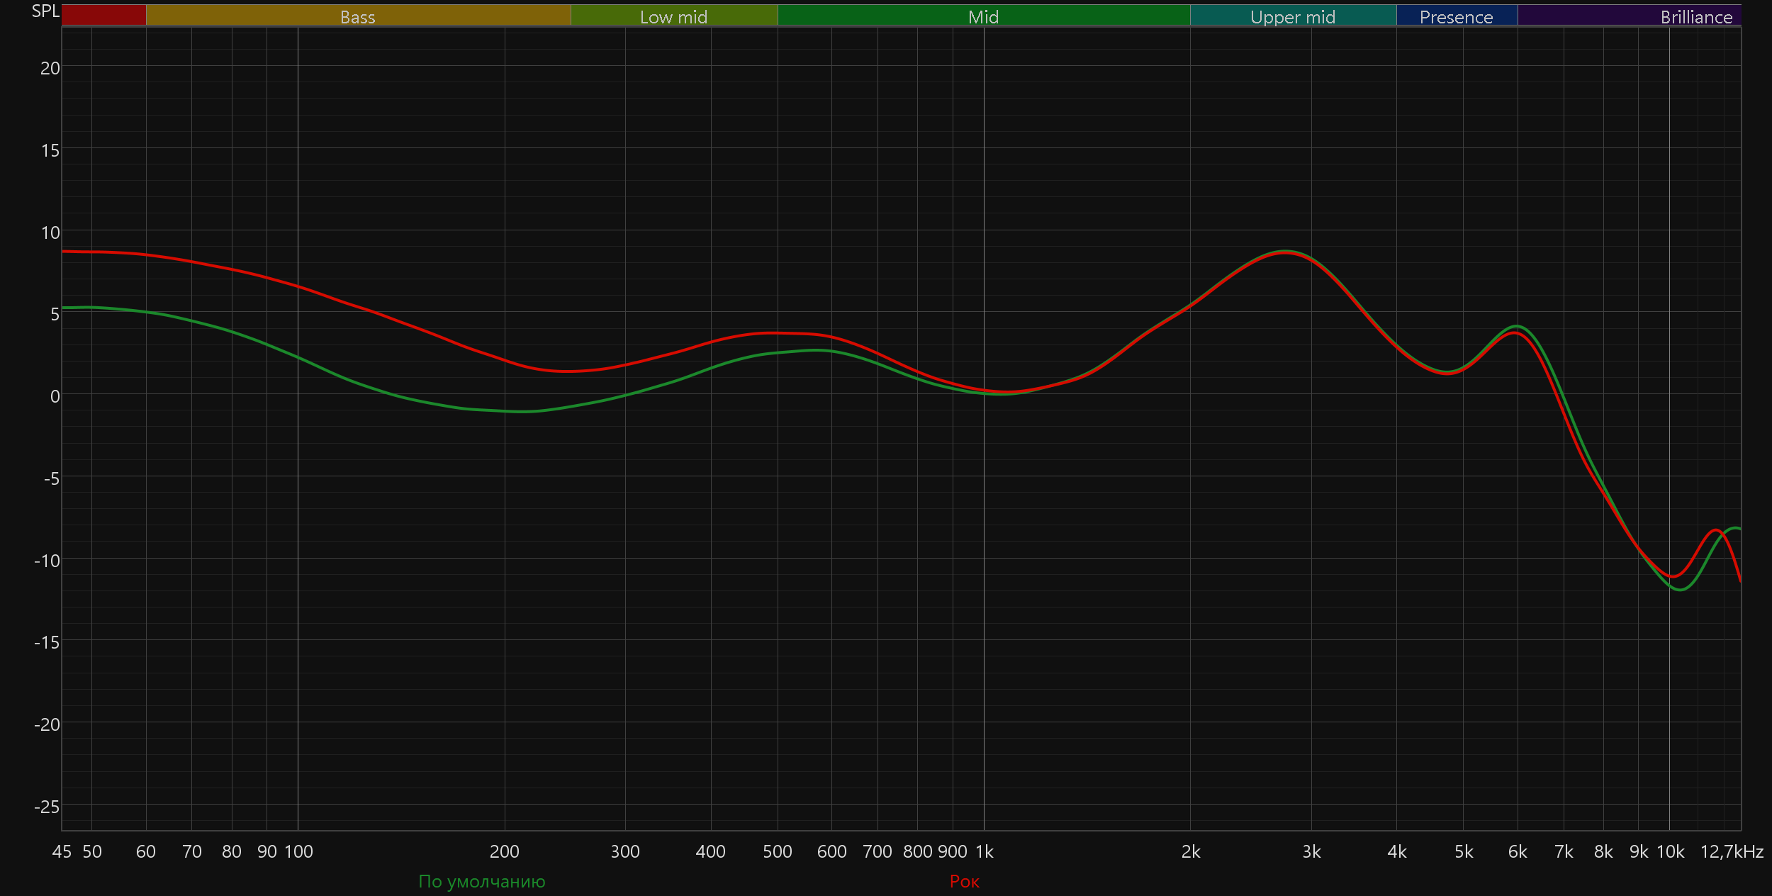Viewport: 1772px width, 896px height.
Task: Click the 1k frequency axis label
Action: (x=985, y=851)
